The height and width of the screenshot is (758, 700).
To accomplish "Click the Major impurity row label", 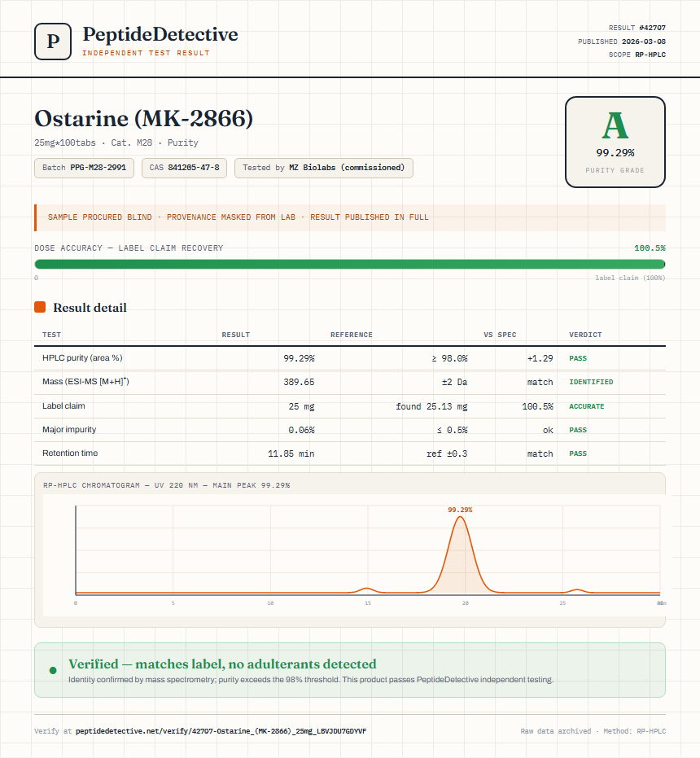I will coord(69,429).
